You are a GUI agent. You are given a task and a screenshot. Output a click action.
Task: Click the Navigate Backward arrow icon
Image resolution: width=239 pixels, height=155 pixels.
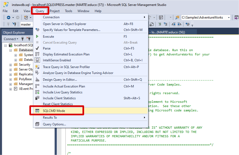(9, 17)
